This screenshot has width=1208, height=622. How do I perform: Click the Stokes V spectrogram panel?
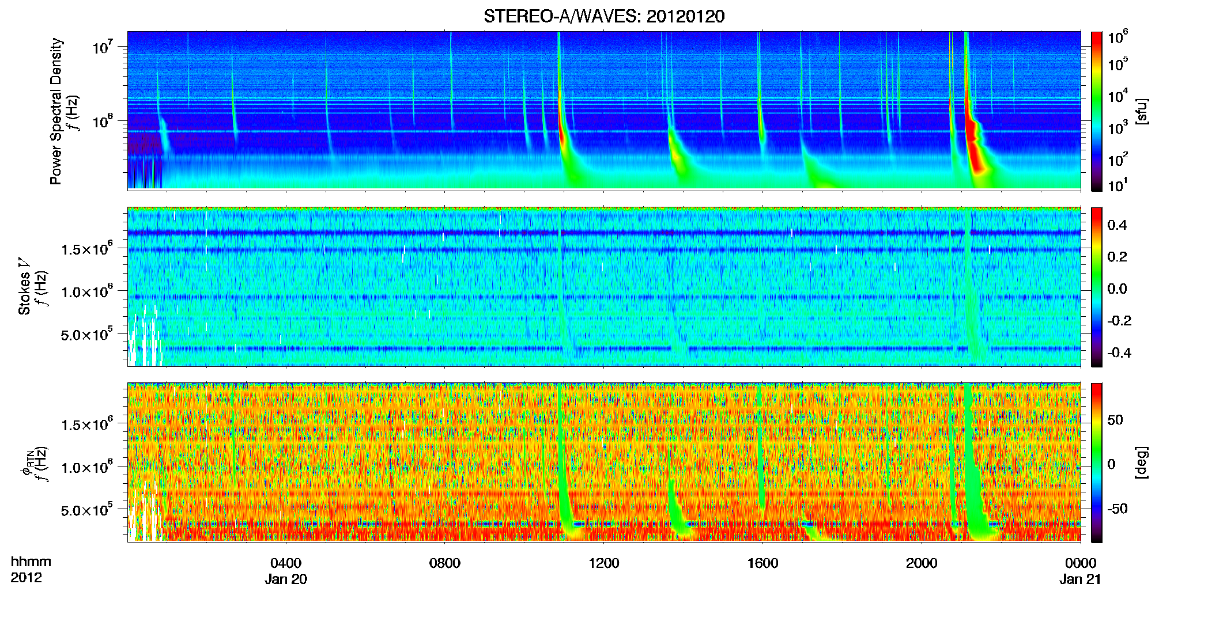coord(604,287)
